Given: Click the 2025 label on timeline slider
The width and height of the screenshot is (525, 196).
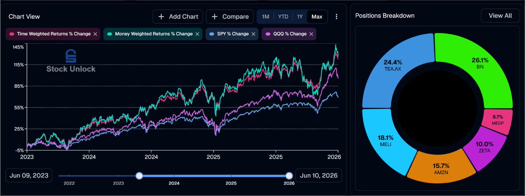Looking at the screenshot, I should 231,183.
